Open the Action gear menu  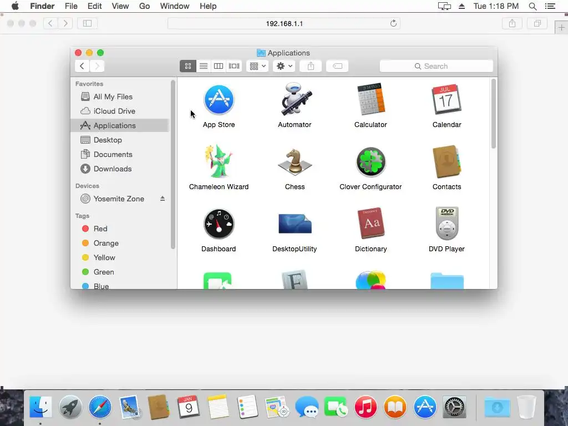(284, 66)
